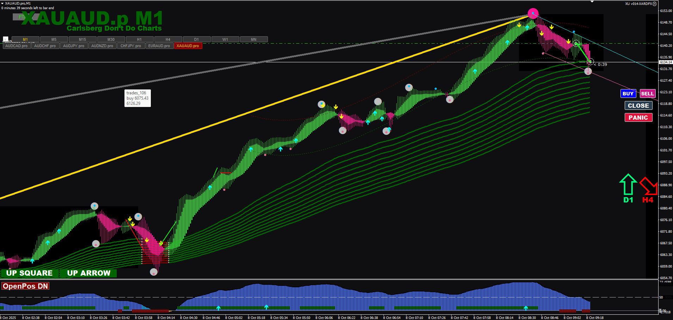Select the AUDJPY.pro symbol button
This screenshot has width=673, height=320.
click(x=74, y=46)
